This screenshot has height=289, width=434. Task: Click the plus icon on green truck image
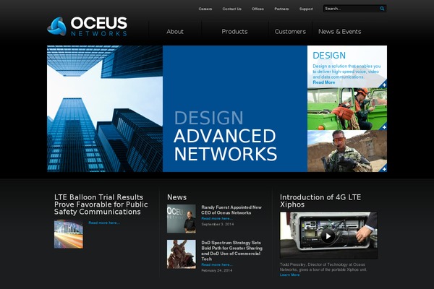(384, 127)
